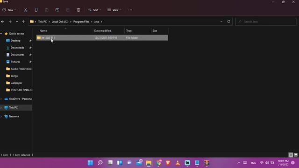The height and width of the screenshot is (168, 299).
Task: Expand the Network tree node
Action: 1,116
